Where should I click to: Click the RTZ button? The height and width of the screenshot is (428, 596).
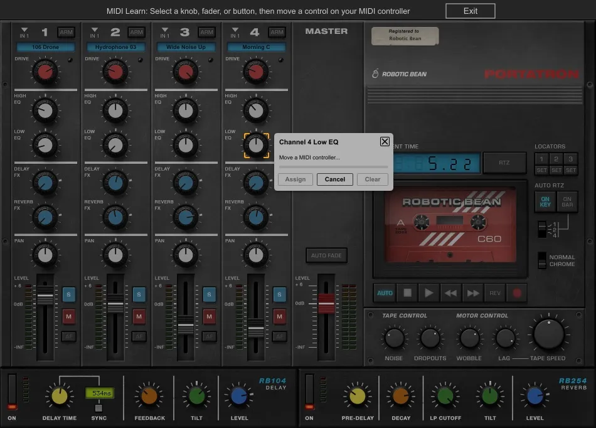(x=504, y=163)
